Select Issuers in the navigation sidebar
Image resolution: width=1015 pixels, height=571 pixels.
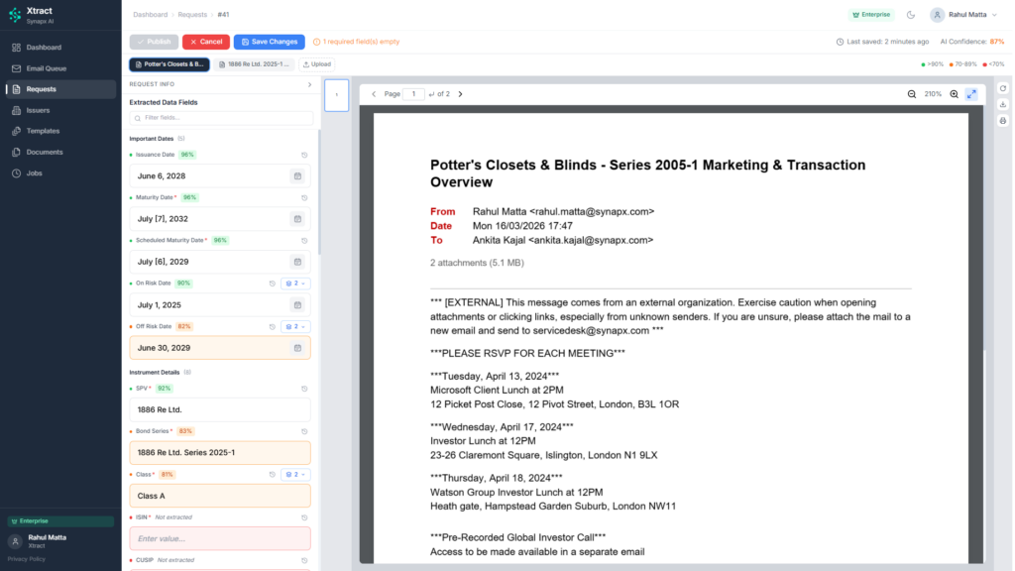coord(41,110)
